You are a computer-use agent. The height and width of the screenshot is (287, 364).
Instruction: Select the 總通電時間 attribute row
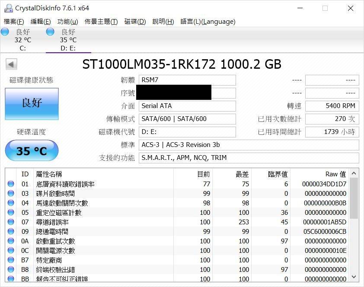[x=177, y=232]
